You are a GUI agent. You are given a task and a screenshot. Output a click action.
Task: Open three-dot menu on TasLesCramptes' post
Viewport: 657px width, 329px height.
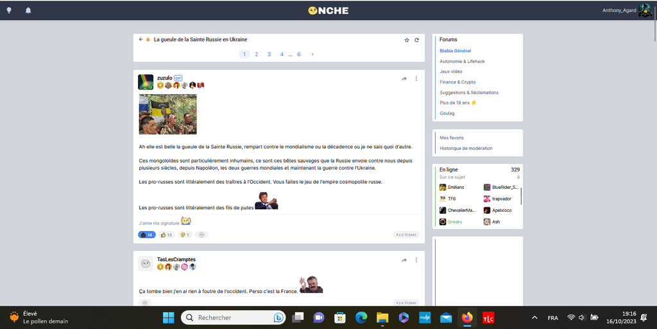click(x=416, y=261)
